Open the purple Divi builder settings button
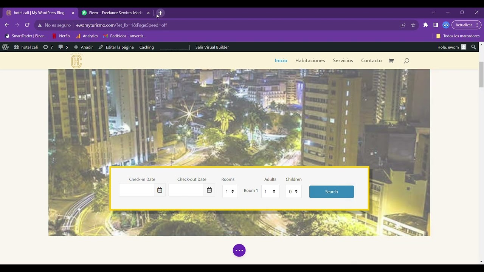The height and width of the screenshot is (272, 484). click(239, 250)
